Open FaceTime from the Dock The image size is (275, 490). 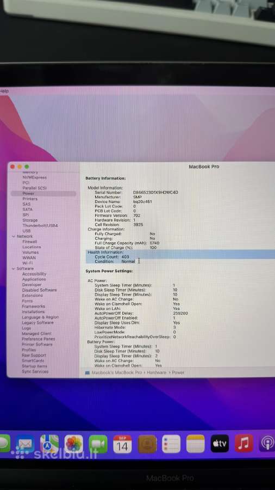coord(98,443)
